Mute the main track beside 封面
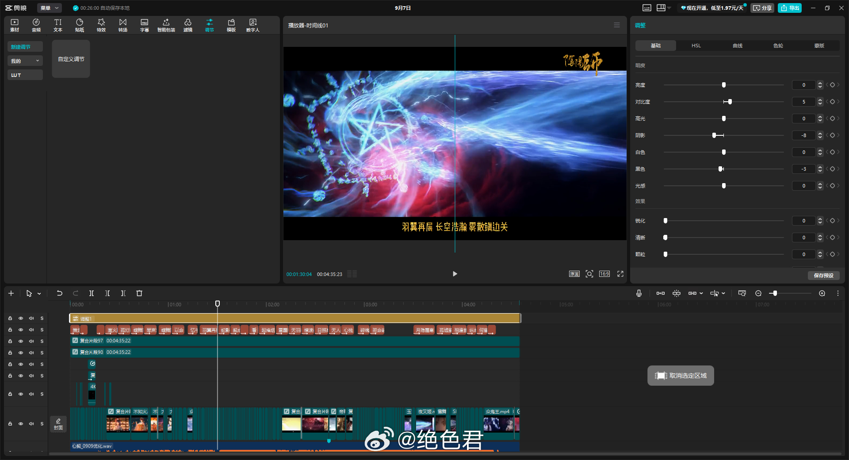 tap(31, 424)
